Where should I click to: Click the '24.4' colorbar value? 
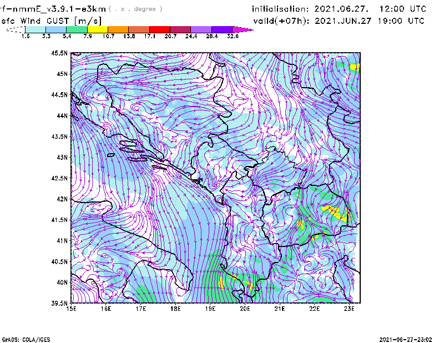[191, 36]
